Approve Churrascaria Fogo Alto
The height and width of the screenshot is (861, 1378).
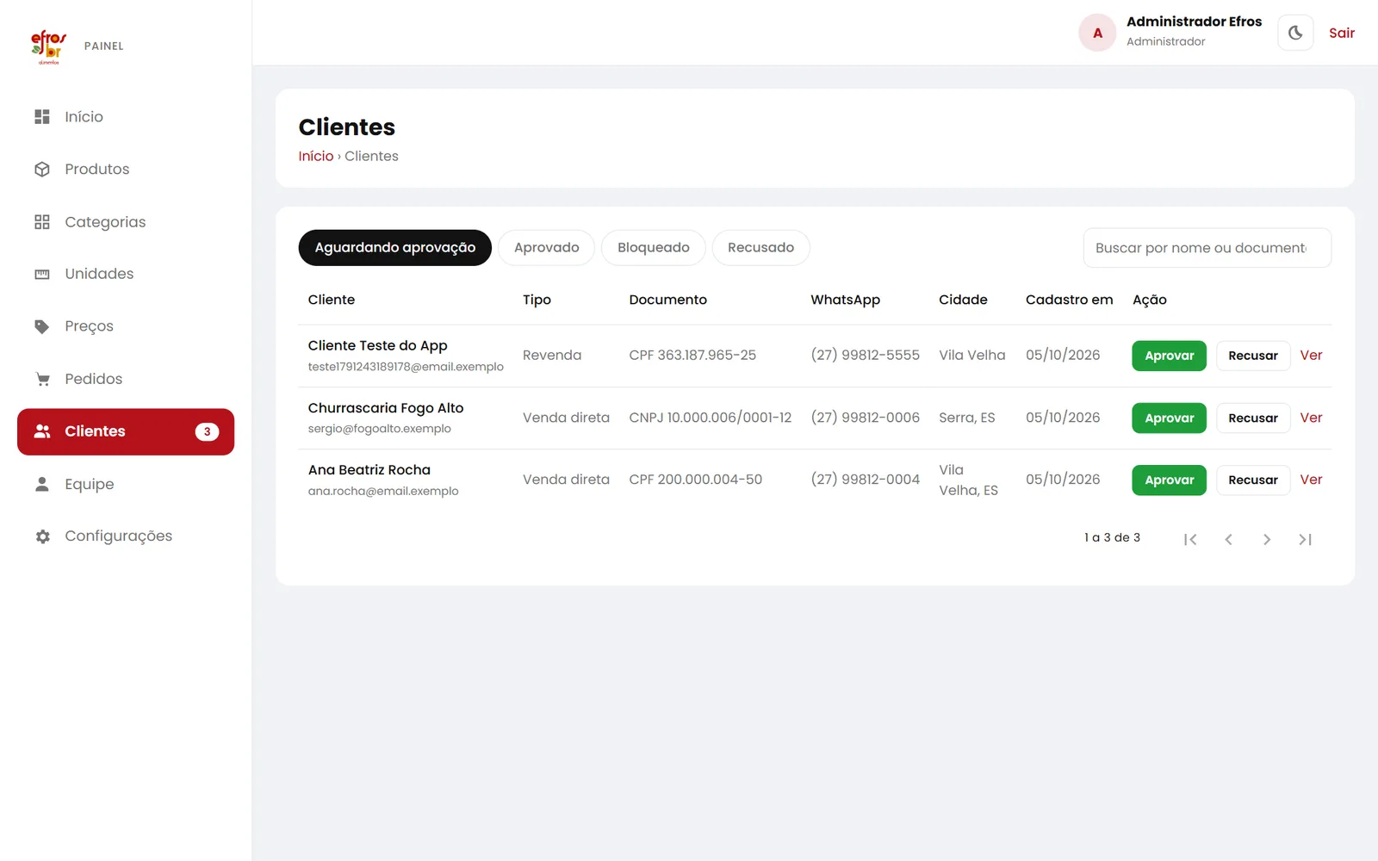[x=1170, y=418]
